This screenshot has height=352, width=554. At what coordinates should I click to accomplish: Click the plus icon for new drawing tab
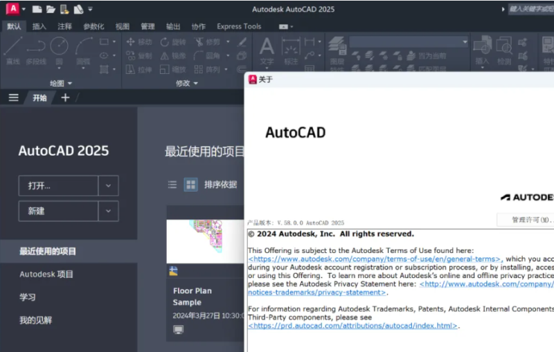(65, 98)
